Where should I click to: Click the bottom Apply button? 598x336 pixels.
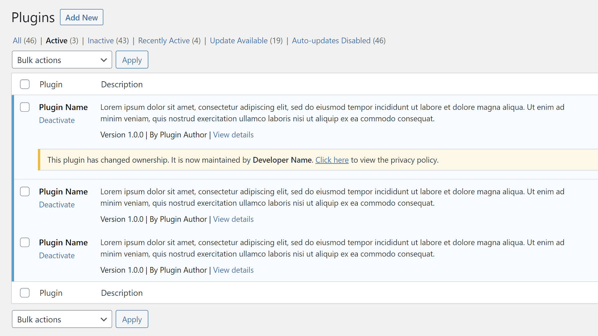tap(131, 319)
